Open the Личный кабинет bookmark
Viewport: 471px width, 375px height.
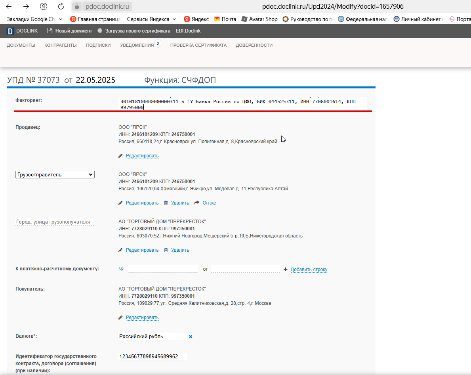[418, 19]
